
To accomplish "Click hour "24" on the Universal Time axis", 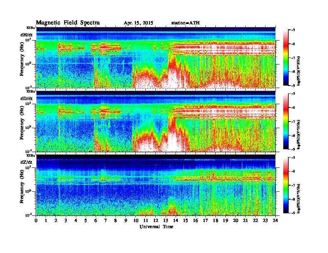I will pyautogui.click(x=275, y=221).
